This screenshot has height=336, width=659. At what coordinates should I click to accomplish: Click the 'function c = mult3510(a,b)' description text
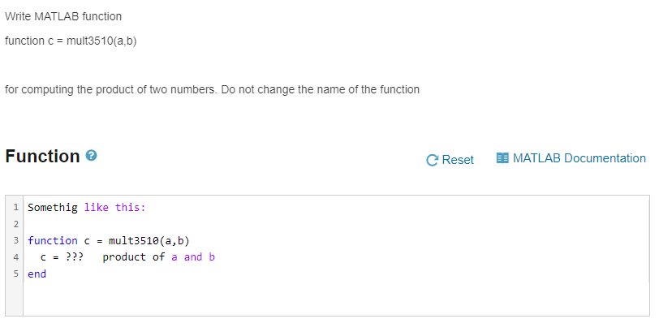71,41
